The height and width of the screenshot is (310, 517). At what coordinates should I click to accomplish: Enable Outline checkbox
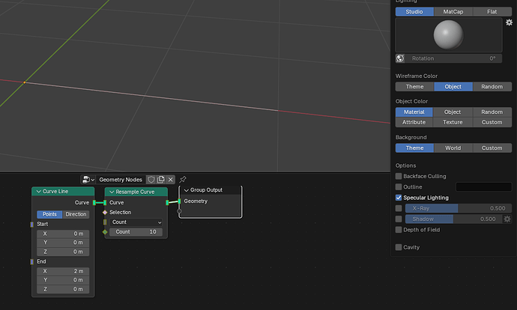coord(399,186)
